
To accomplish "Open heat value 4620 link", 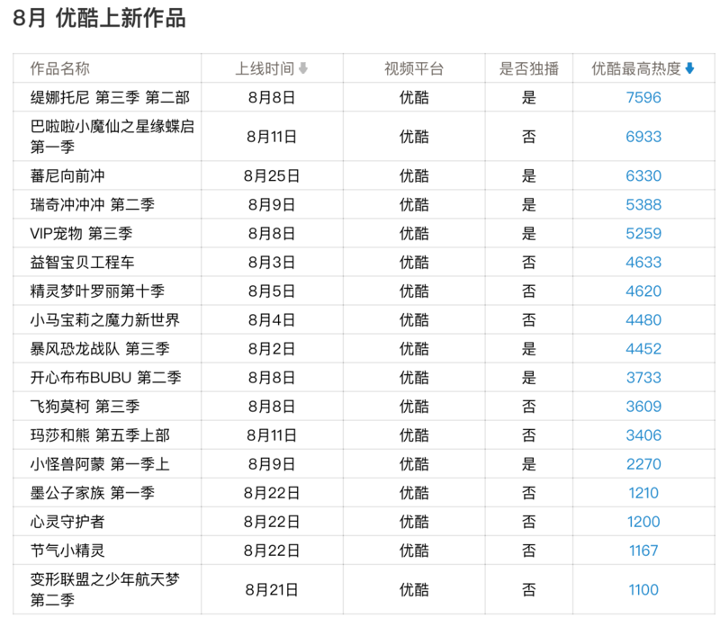I will [643, 291].
